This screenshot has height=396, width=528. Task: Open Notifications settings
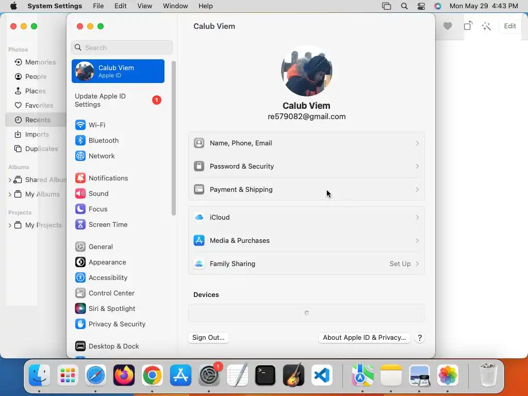(x=102, y=178)
